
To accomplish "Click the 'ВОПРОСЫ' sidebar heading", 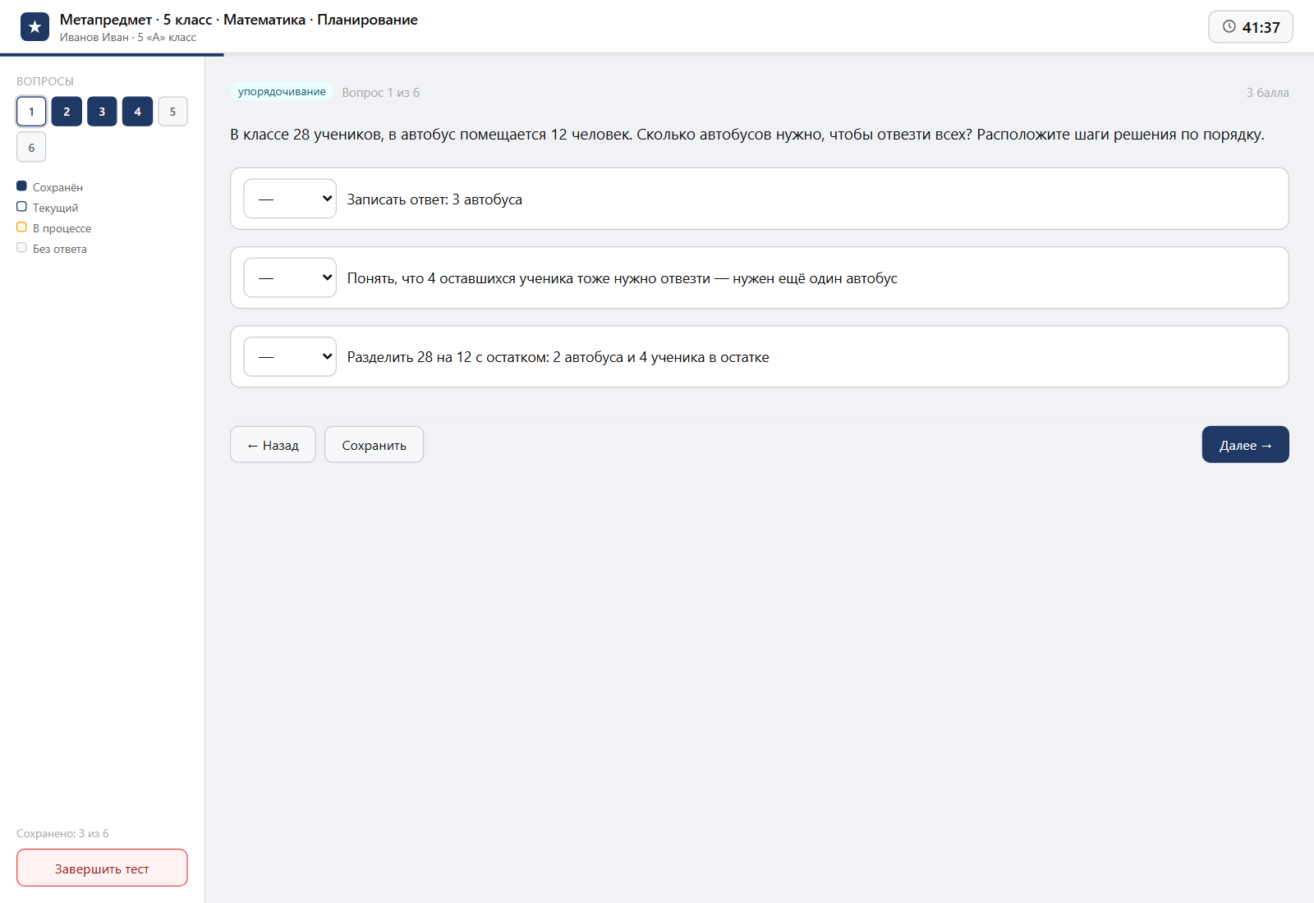I will coord(45,81).
